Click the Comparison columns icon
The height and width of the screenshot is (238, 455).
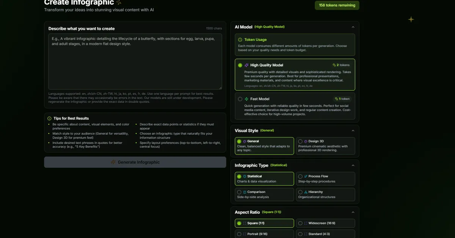point(245,192)
